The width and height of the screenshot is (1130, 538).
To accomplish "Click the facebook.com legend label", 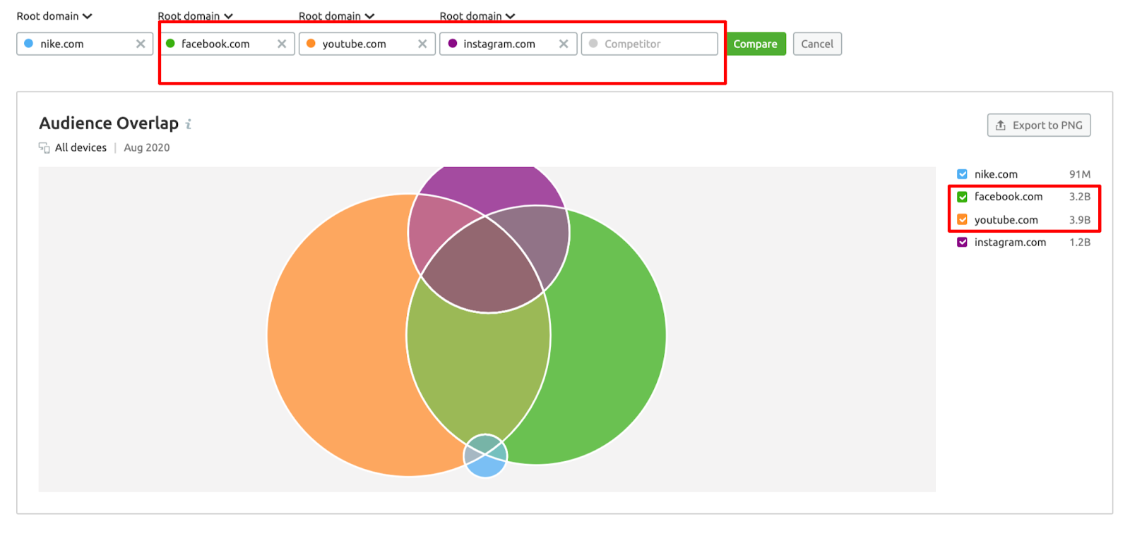I will (1009, 197).
